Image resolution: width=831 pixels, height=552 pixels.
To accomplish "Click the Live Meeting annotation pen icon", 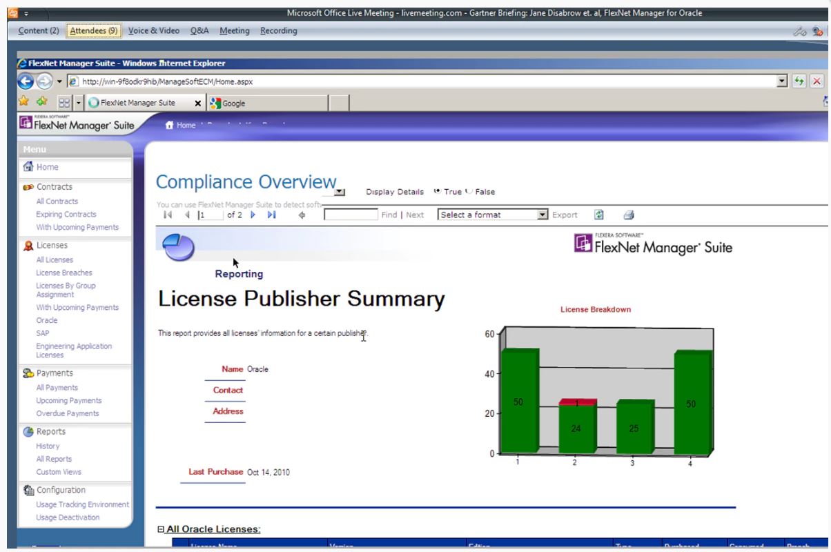I will click(x=801, y=31).
